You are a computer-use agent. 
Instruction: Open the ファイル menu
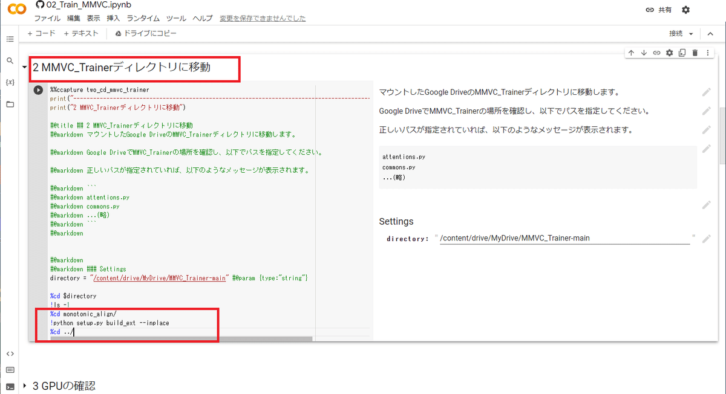click(x=47, y=19)
